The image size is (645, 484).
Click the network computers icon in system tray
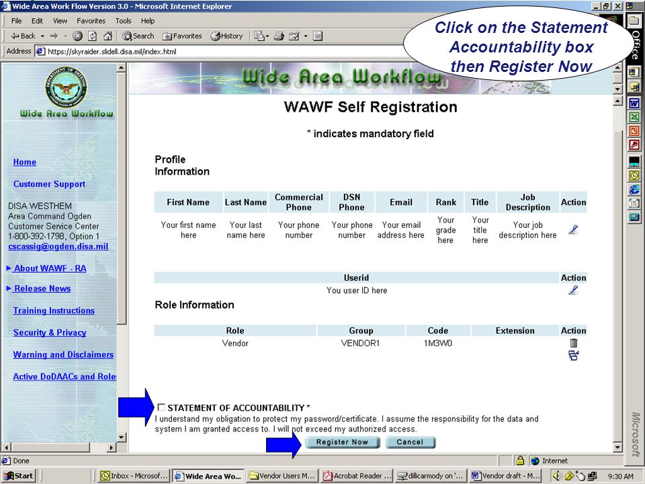(593, 476)
